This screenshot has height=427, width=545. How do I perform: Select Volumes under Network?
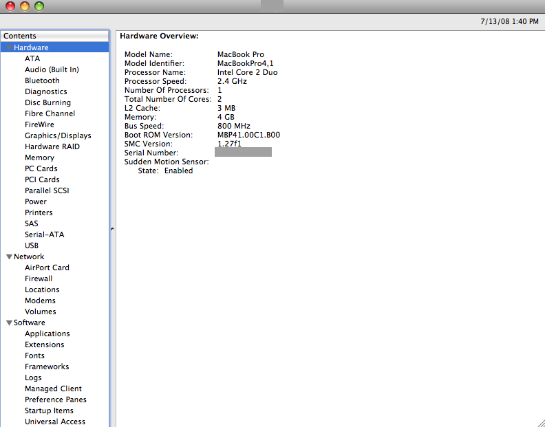tap(41, 311)
